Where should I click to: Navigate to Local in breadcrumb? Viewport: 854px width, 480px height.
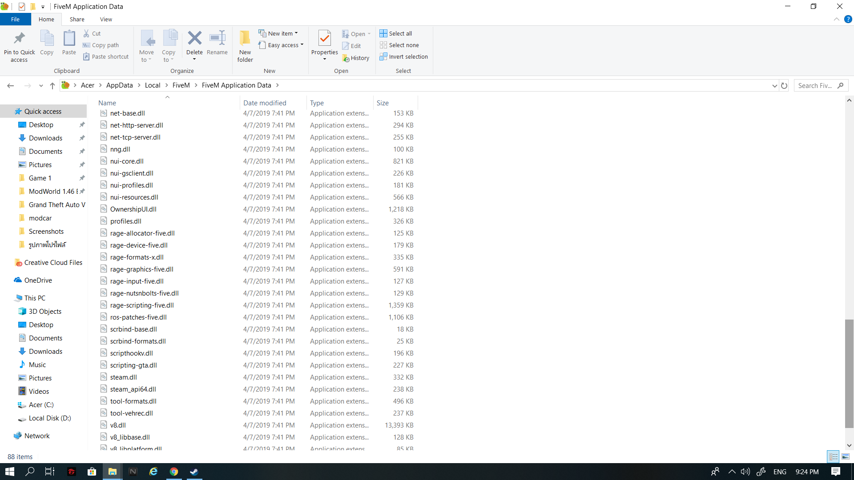tap(153, 85)
